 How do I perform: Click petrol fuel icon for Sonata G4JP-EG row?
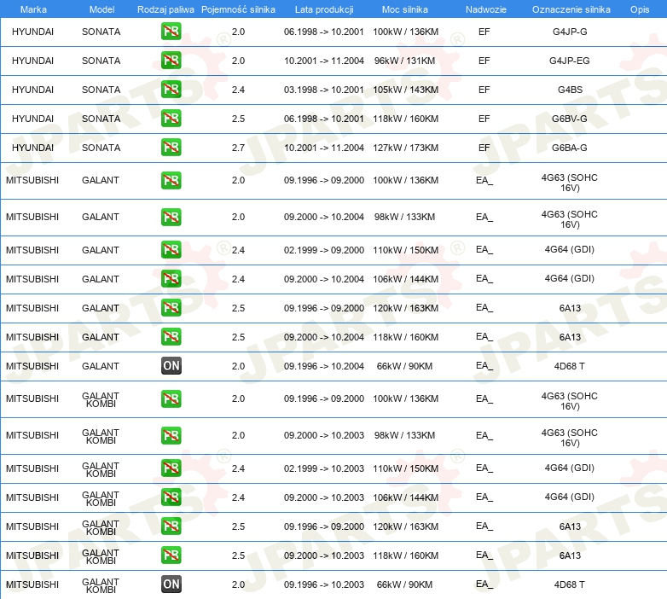[x=171, y=61]
